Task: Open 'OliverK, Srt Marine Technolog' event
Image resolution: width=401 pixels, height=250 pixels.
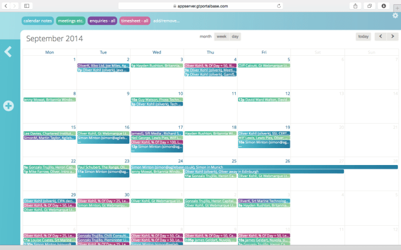Action: click(264, 201)
